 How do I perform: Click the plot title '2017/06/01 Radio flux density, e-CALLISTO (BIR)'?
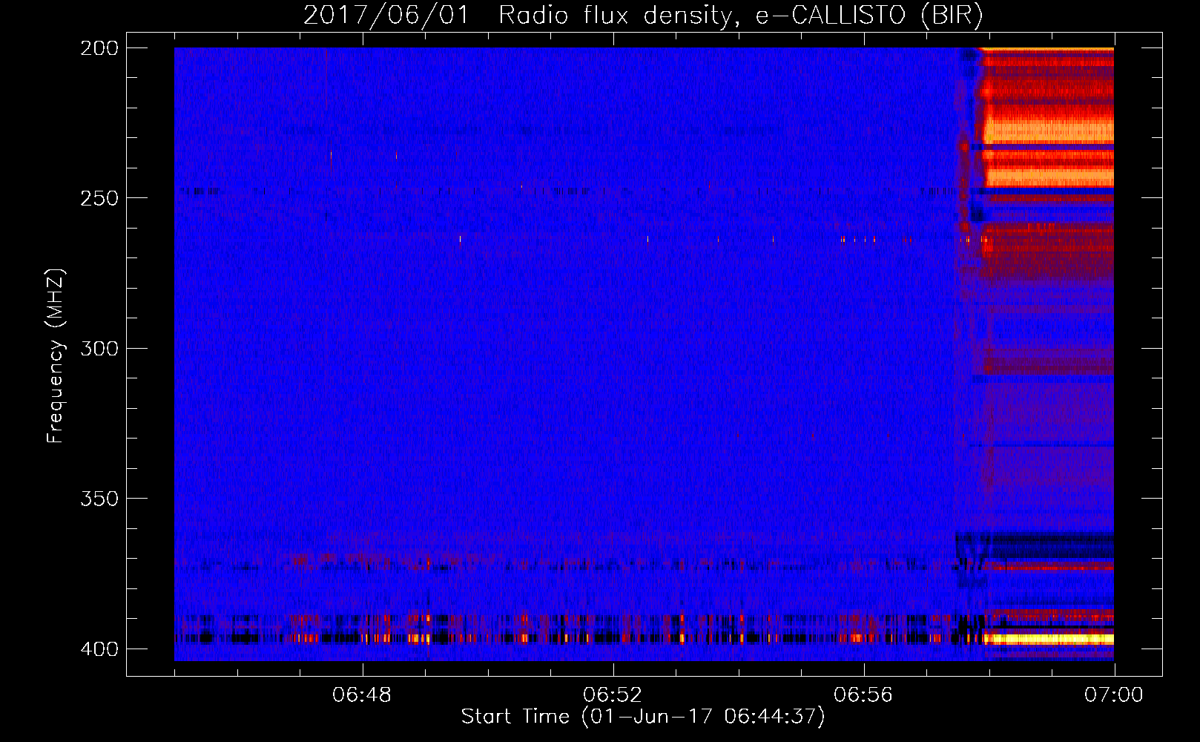(643, 15)
